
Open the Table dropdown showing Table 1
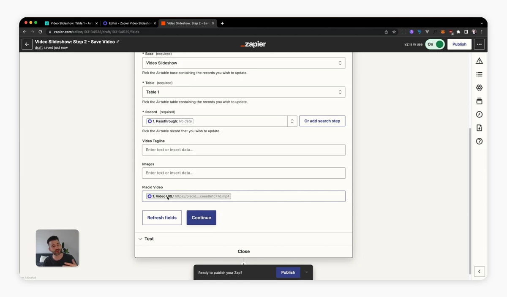click(x=244, y=92)
